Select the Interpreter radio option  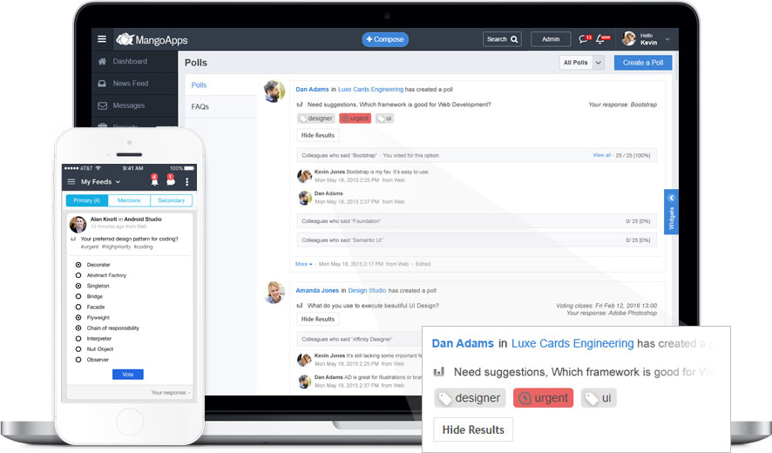pyautogui.click(x=78, y=339)
